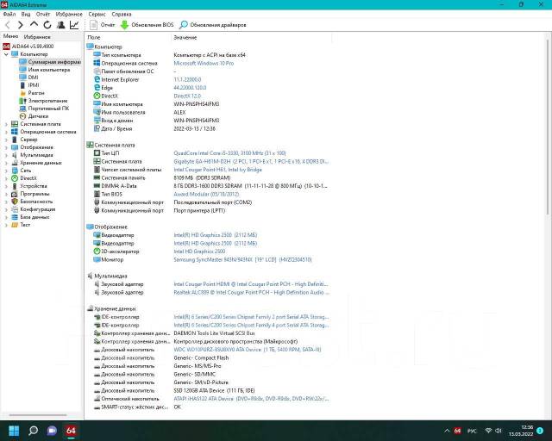This screenshot has height=441, width=552.
Task: Open Gigabyte GA-H61M-D2H motherboard link
Action: pyautogui.click(x=251, y=161)
